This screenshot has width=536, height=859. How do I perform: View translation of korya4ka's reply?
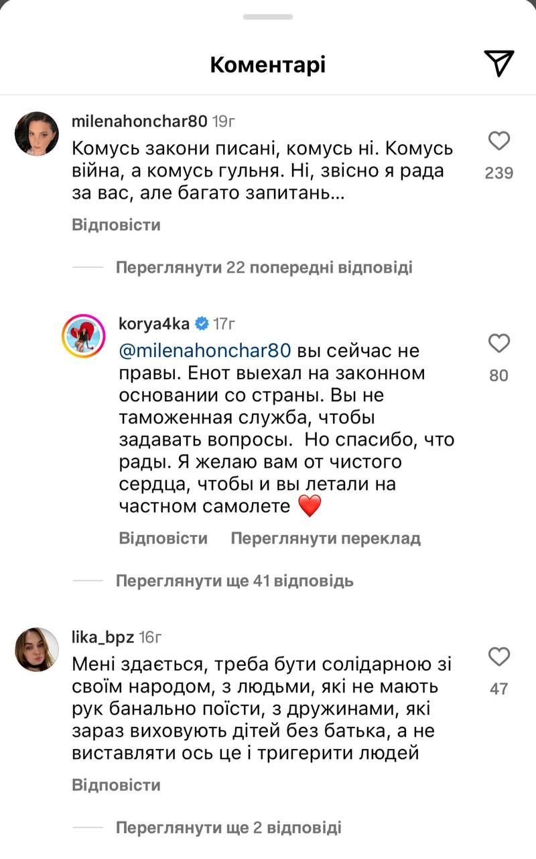(x=325, y=538)
